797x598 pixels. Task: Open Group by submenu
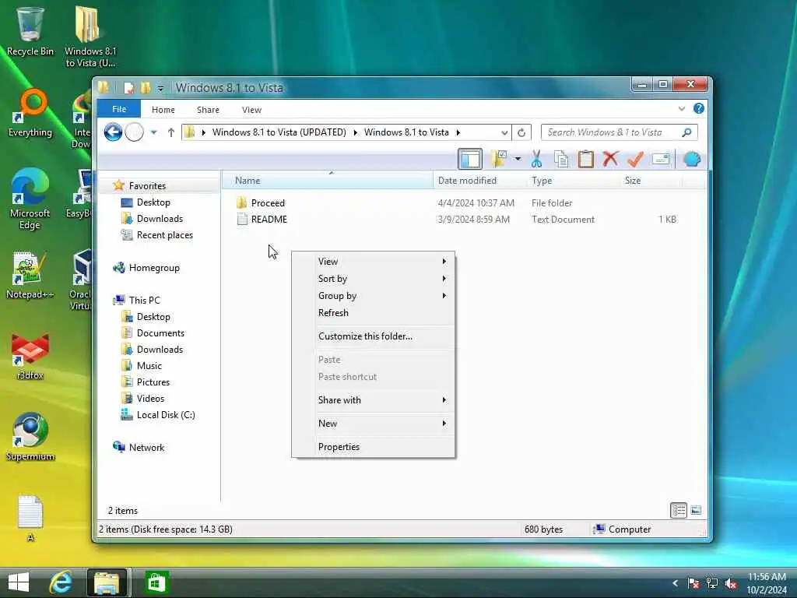[x=373, y=296]
